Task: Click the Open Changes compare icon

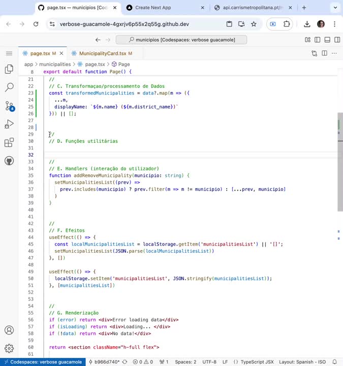Action: pos(315,53)
